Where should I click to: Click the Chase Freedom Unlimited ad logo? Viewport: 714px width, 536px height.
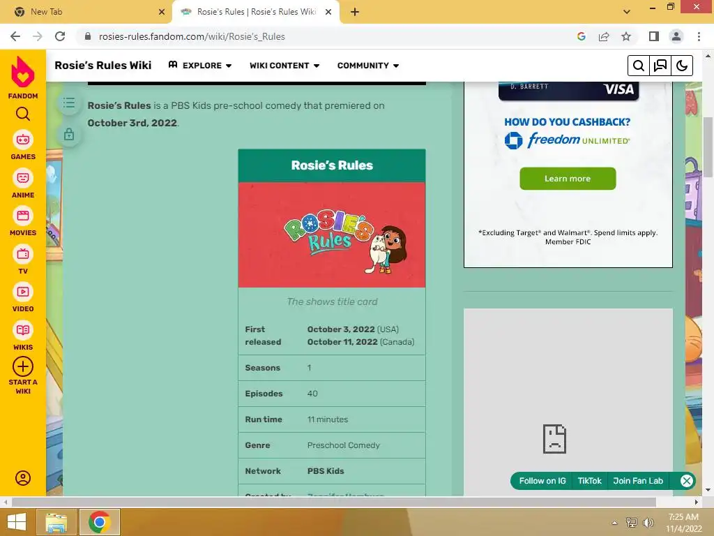click(567, 140)
